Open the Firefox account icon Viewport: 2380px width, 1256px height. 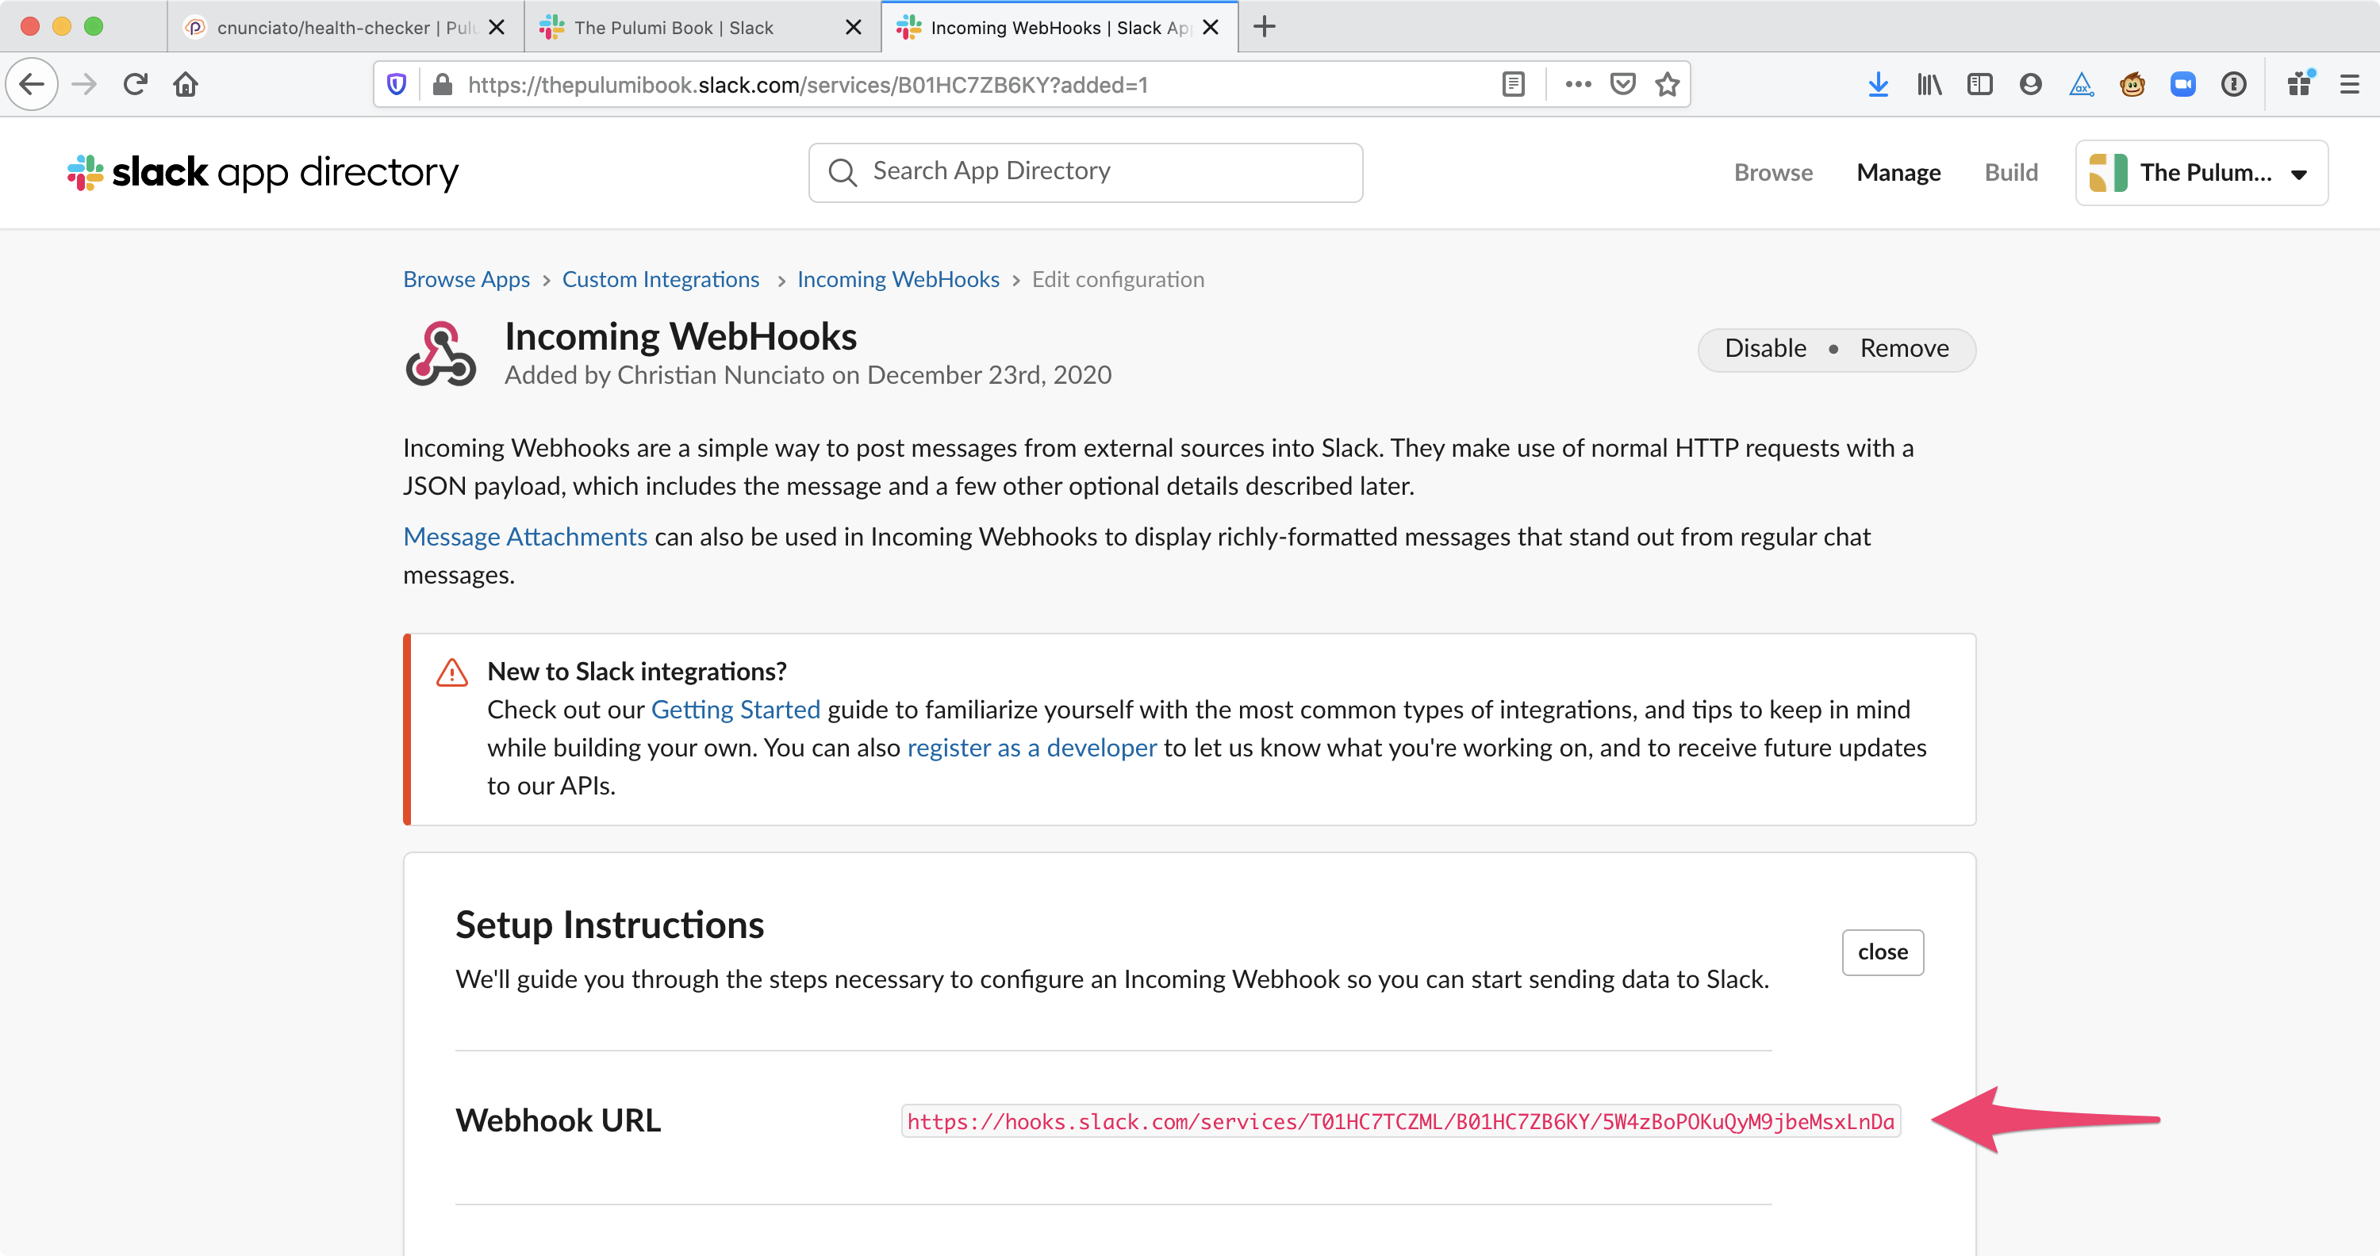pos(2030,85)
